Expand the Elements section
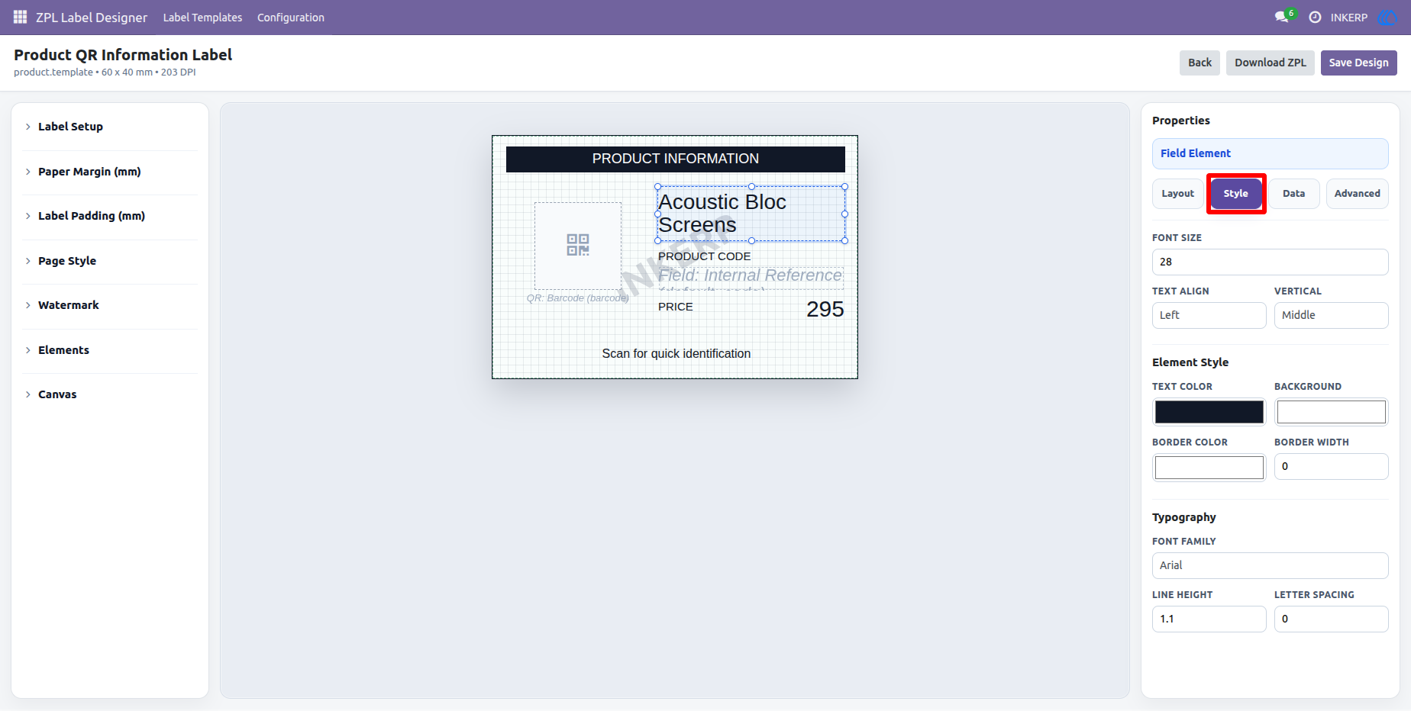1411x711 pixels. pos(110,350)
